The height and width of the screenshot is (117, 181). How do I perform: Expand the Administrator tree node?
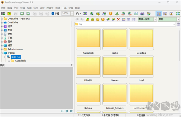2,49
